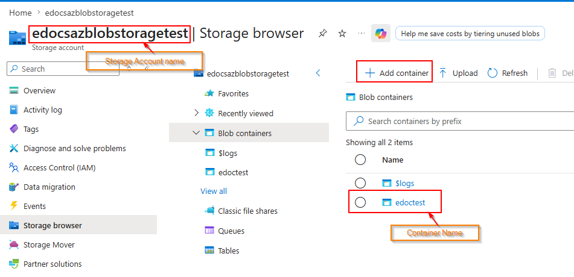Select Blob containers in the tree
The width and height of the screenshot is (574, 277).
click(249, 132)
